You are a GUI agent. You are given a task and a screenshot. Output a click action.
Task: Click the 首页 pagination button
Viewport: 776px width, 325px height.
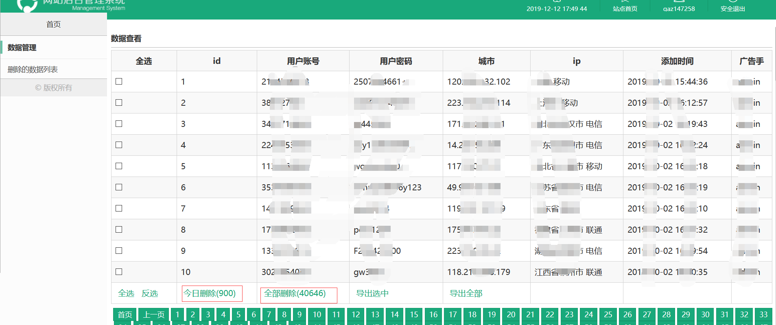pyautogui.click(x=125, y=314)
